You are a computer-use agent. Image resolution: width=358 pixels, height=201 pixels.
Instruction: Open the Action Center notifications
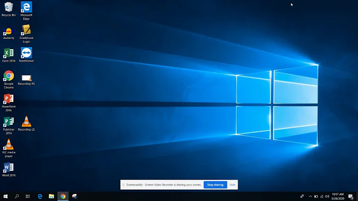[x=351, y=196]
